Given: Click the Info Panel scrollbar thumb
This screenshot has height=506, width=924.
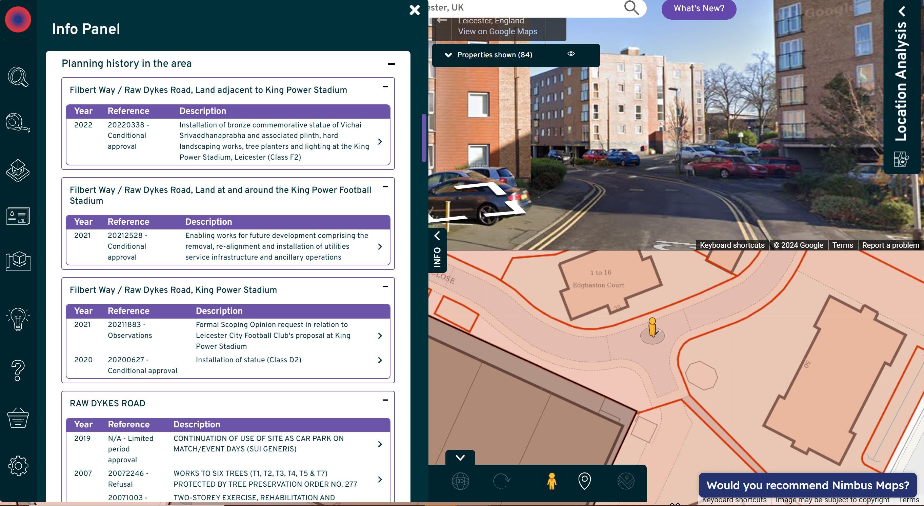Looking at the screenshot, I should pos(424,138).
